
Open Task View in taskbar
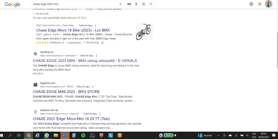[x=19, y=136]
